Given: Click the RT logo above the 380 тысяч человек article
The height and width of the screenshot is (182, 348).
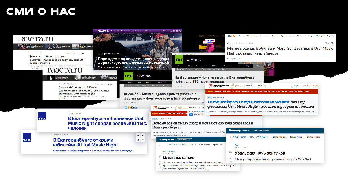Looking at the screenshot, I should tap(179, 60).
